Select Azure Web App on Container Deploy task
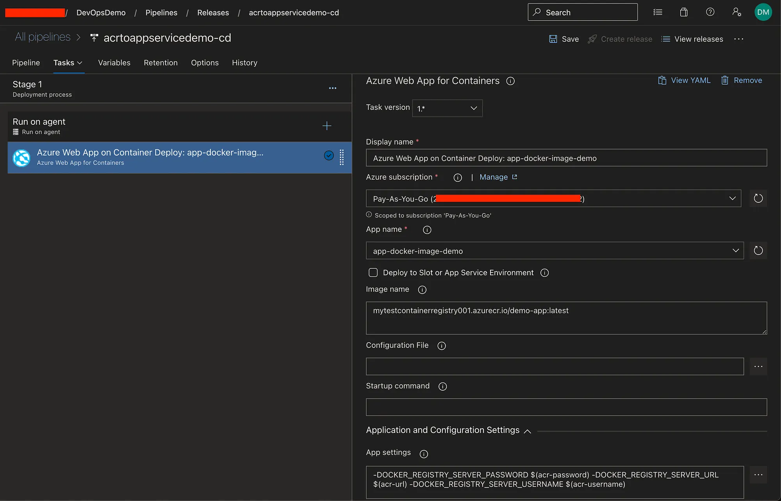The image size is (781, 501). pyautogui.click(x=180, y=158)
